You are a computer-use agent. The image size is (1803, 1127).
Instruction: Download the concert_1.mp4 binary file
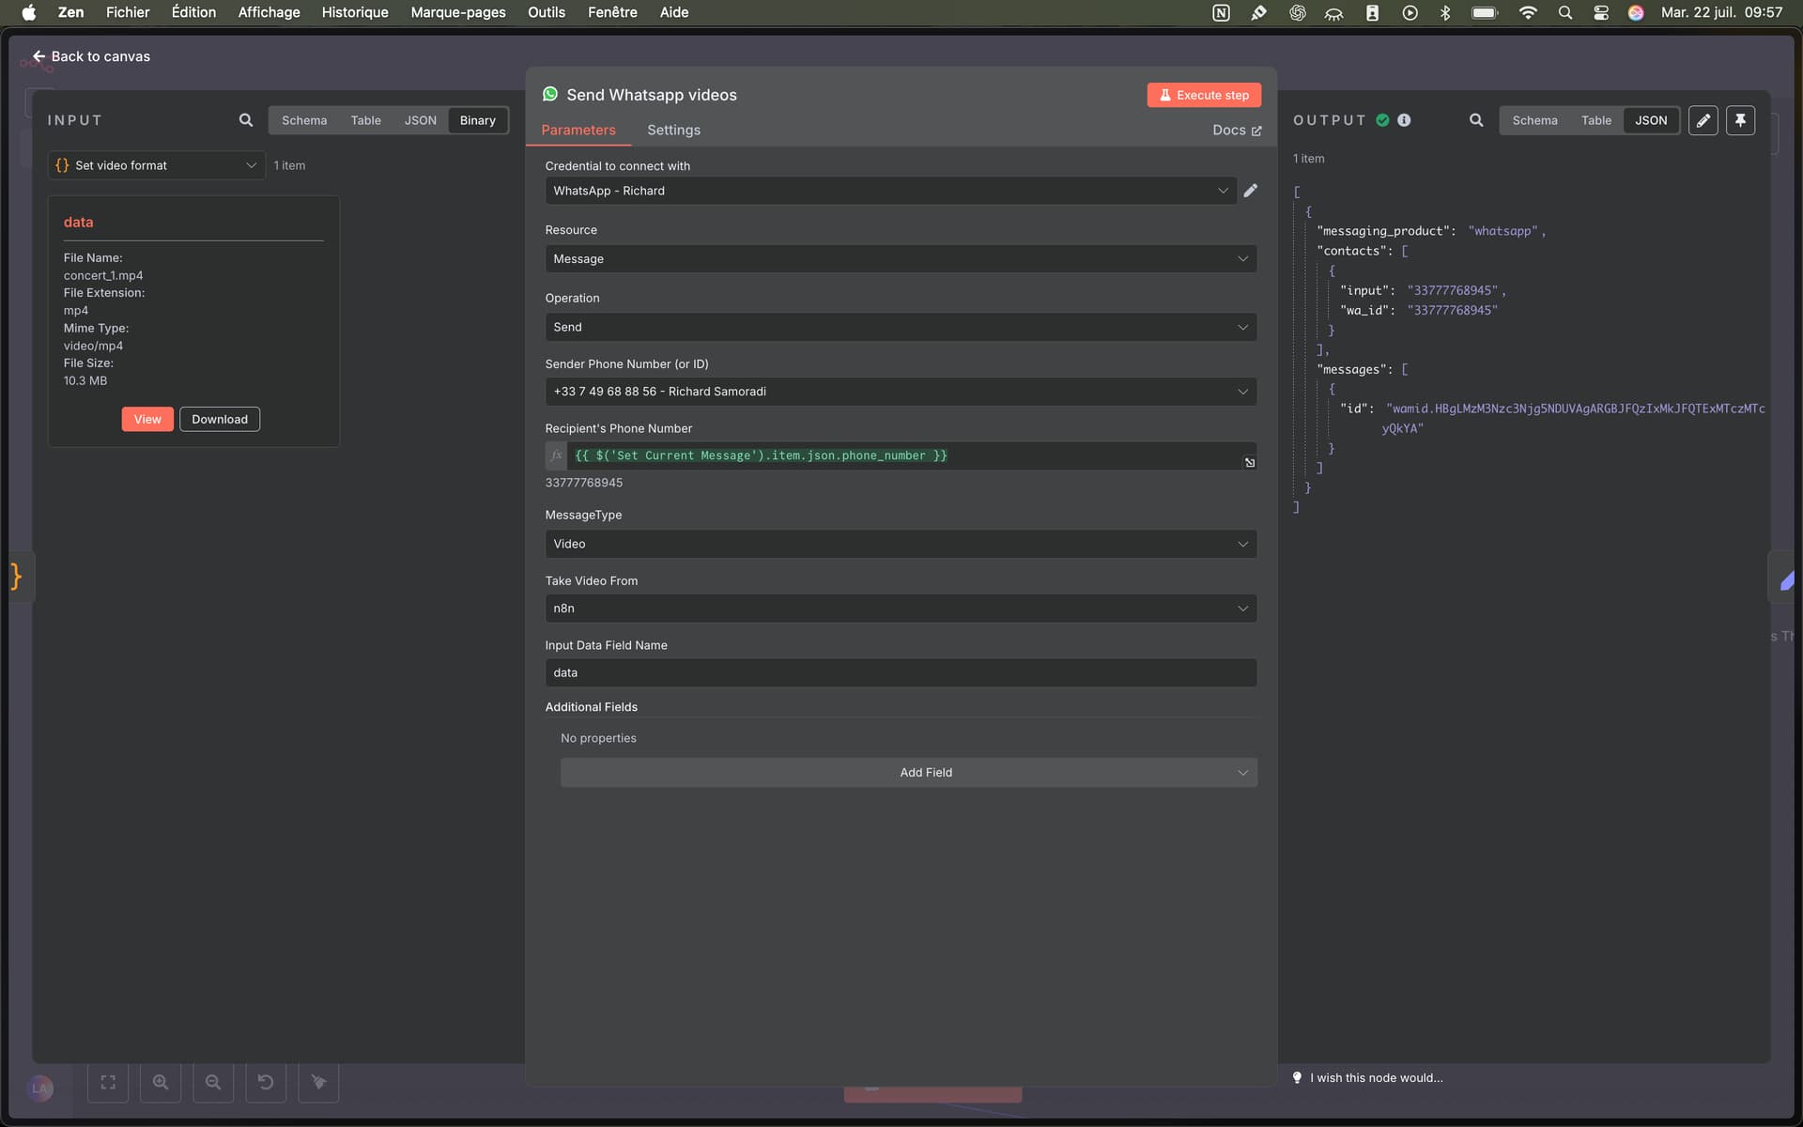click(x=220, y=419)
